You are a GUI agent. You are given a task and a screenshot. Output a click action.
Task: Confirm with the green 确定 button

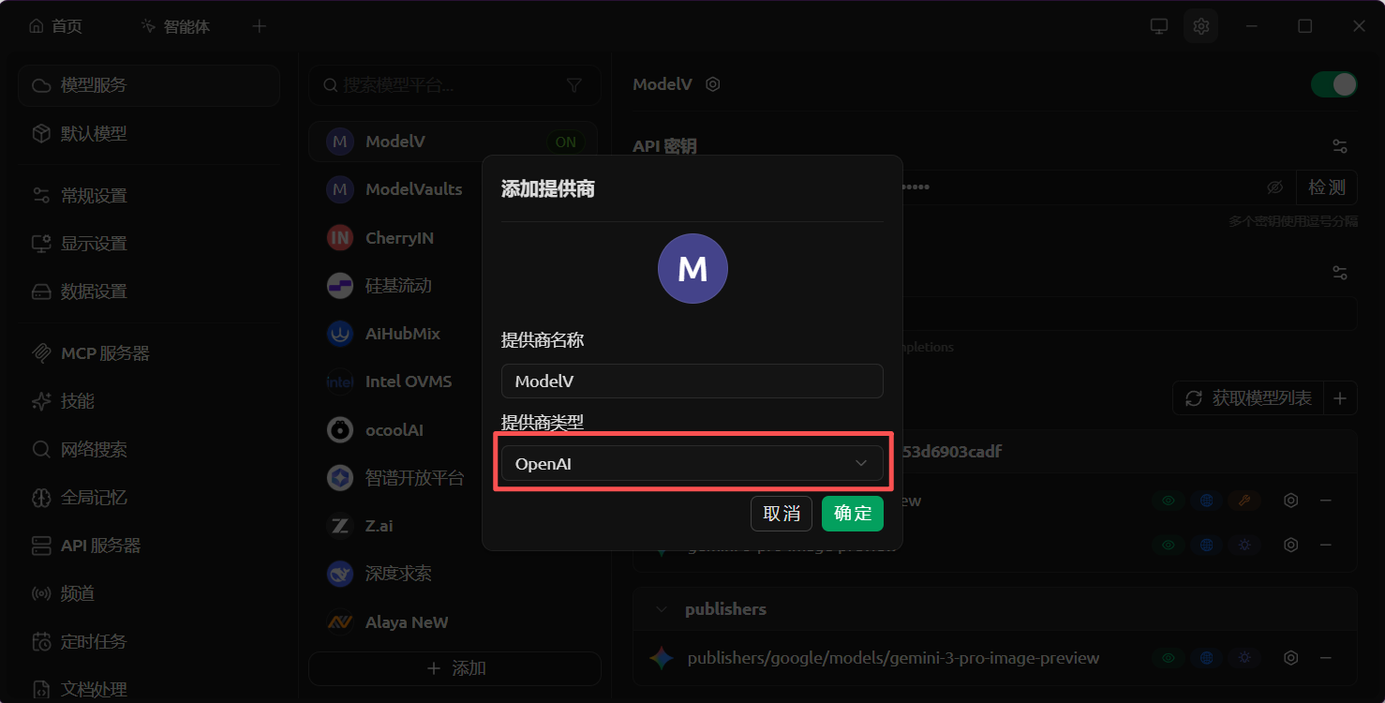[852, 514]
